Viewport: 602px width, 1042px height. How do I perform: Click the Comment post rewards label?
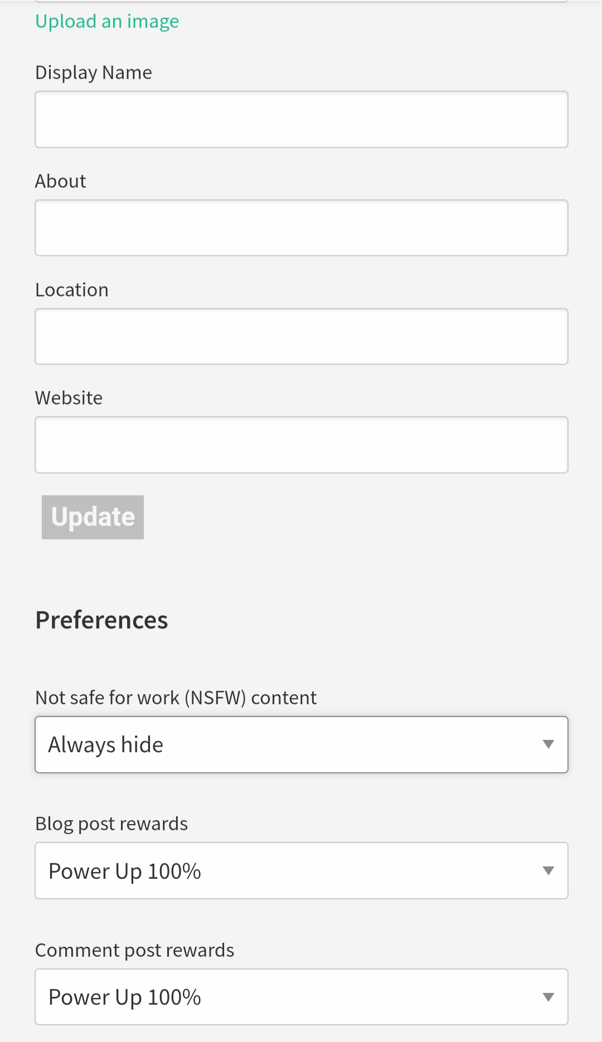pos(134,950)
